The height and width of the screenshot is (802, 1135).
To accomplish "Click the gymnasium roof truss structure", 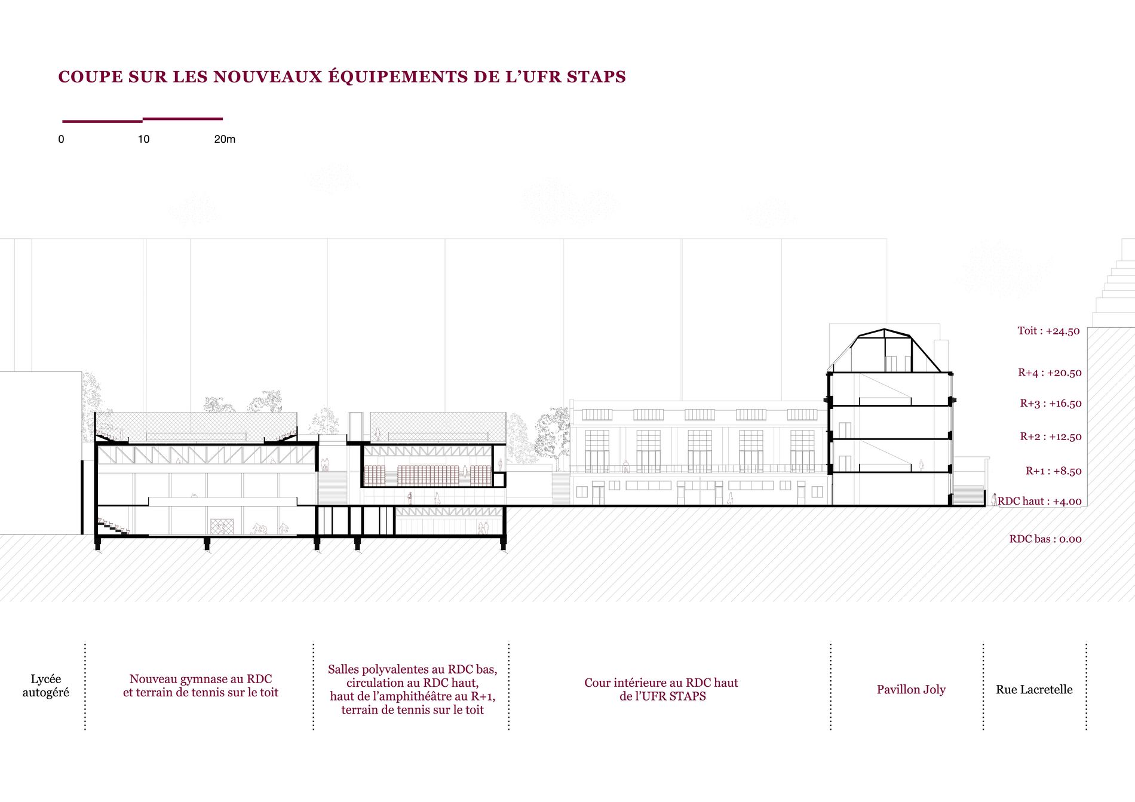I will coord(206,456).
